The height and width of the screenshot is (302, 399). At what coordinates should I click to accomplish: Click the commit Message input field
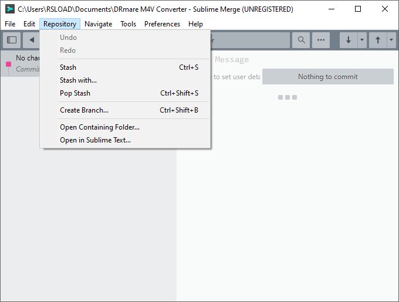coord(303,59)
